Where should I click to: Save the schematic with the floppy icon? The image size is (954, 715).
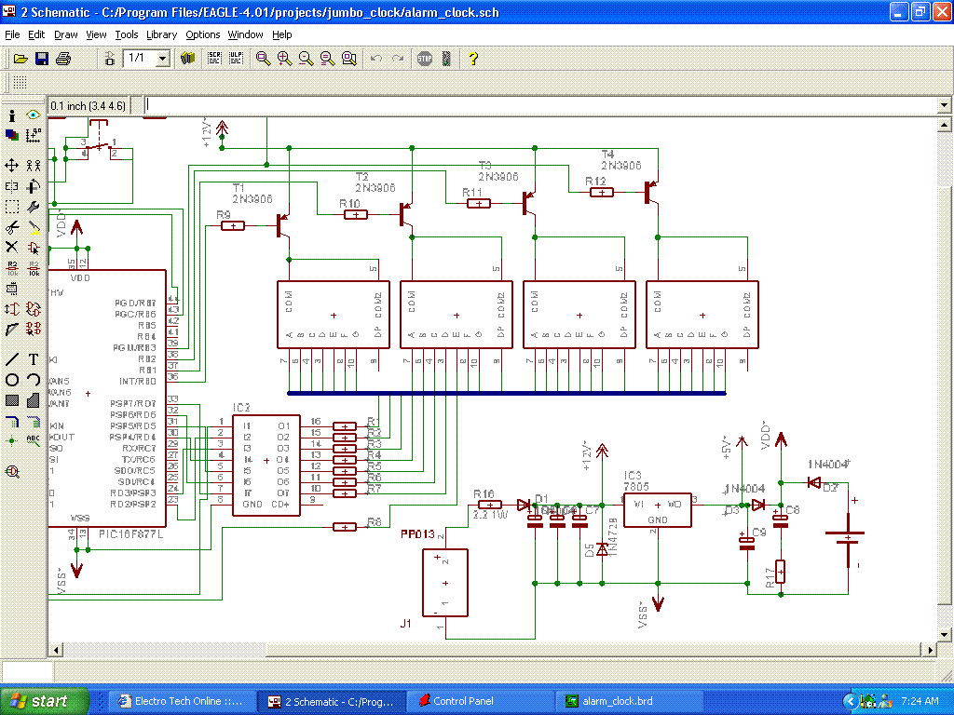pos(42,59)
